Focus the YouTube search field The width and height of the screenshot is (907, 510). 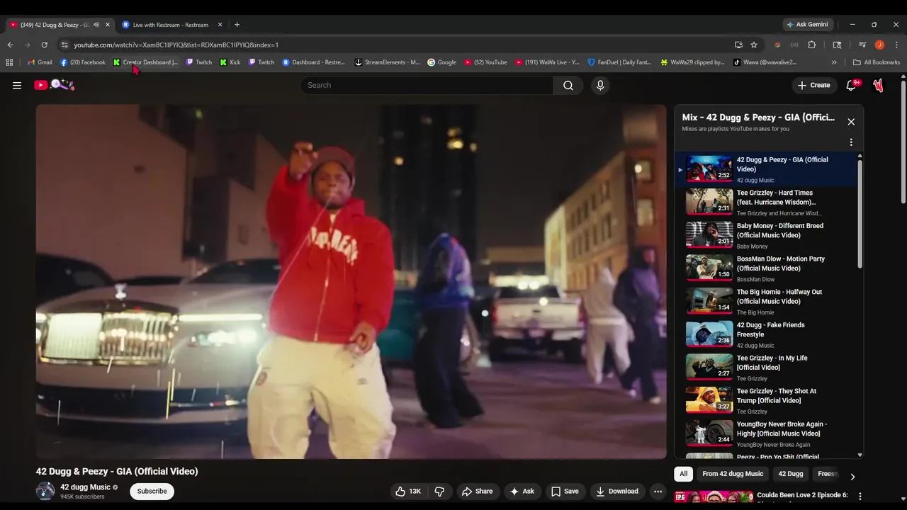click(427, 85)
